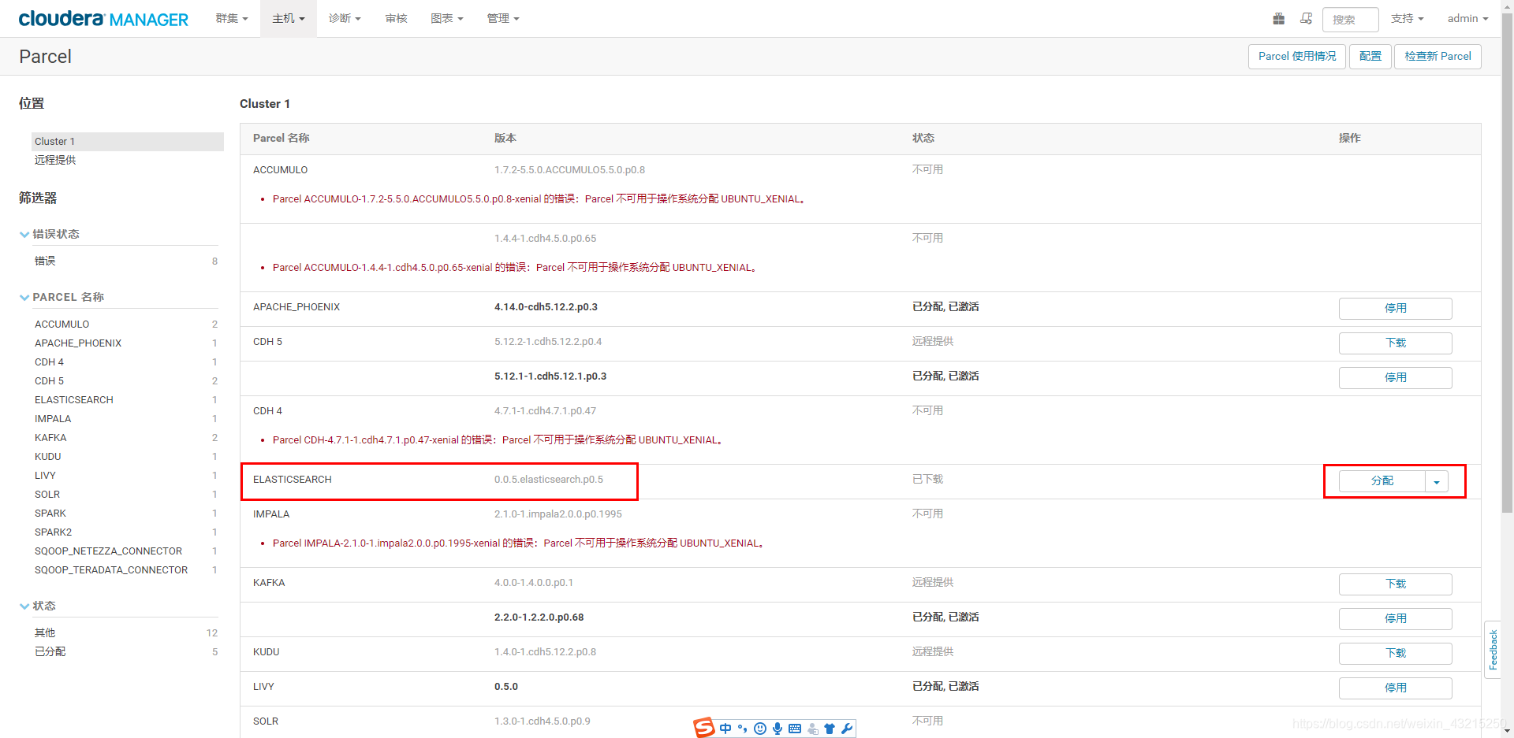
Task: Click 停用 for LIVY parcel
Action: pyautogui.click(x=1395, y=688)
